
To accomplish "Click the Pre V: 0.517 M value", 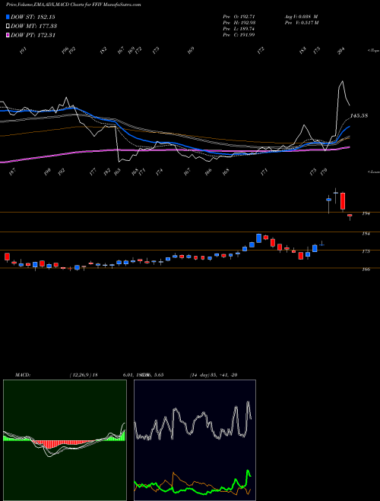I will point(301,22).
